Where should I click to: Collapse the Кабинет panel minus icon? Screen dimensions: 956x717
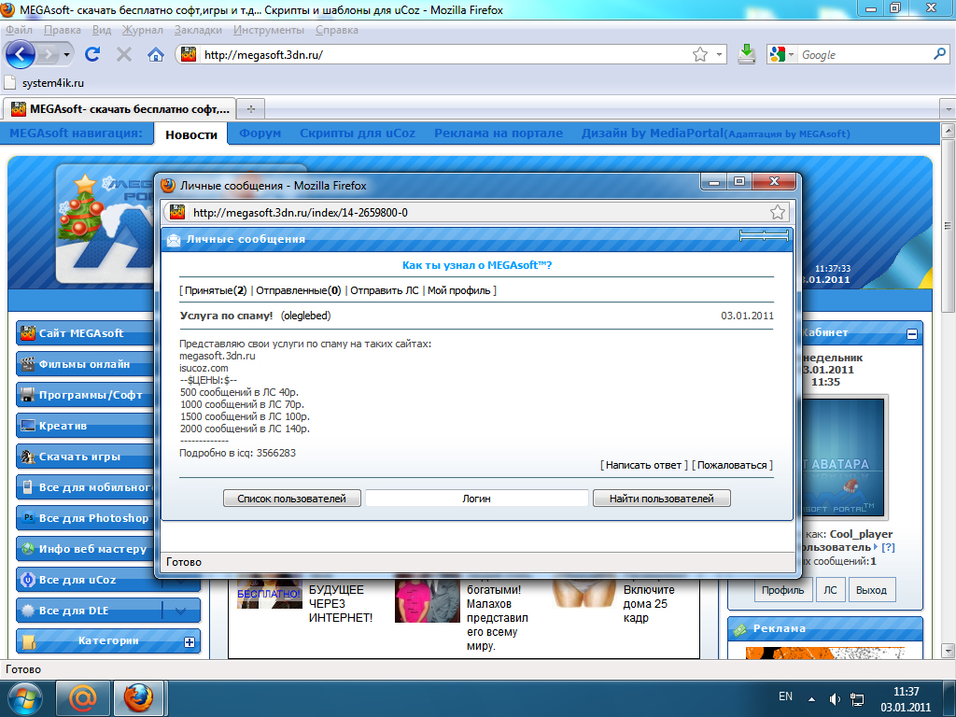912,333
